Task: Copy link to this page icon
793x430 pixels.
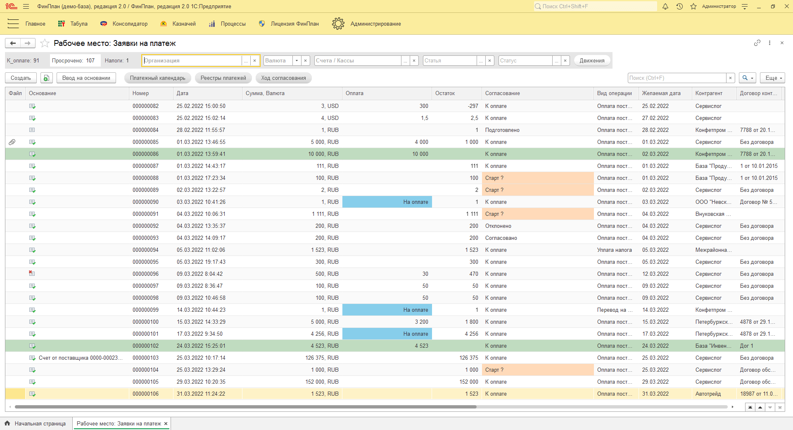Action: click(x=757, y=43)
